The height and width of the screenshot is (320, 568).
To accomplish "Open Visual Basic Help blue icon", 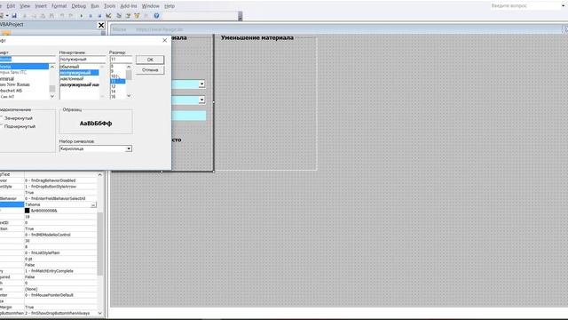I will [x=156, y=16].
